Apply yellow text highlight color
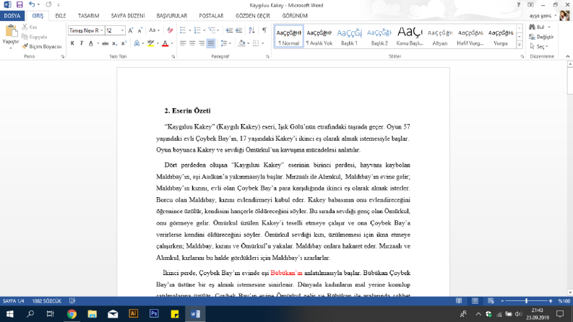Viewport: 573px width, 322px height. [150, 43]
